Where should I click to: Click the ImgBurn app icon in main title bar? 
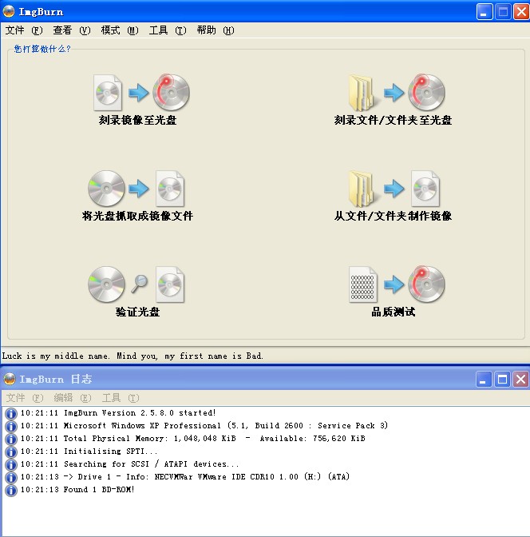point(9,11)
